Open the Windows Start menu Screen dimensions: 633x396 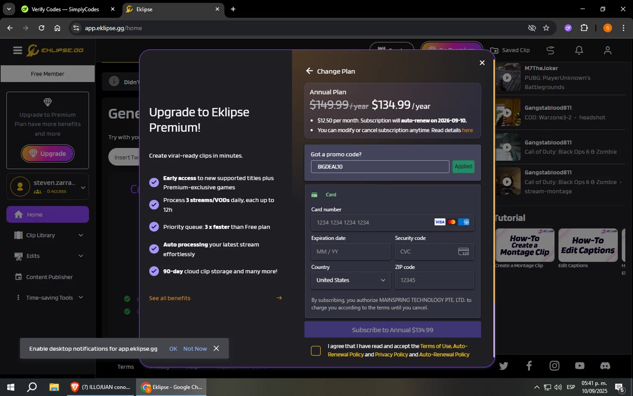10,387
